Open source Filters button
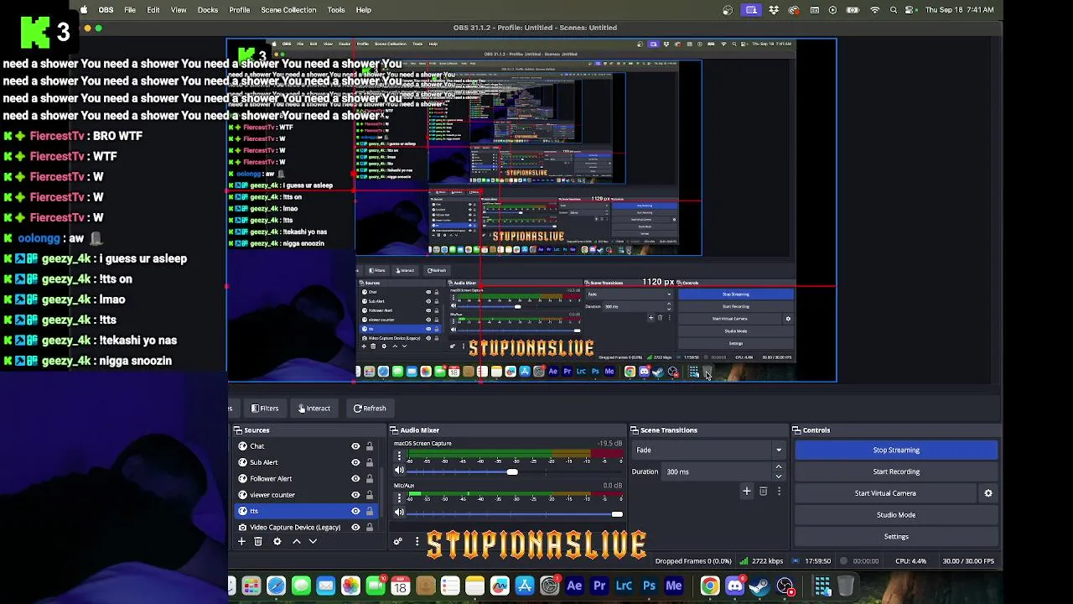 tap(265, 409)
